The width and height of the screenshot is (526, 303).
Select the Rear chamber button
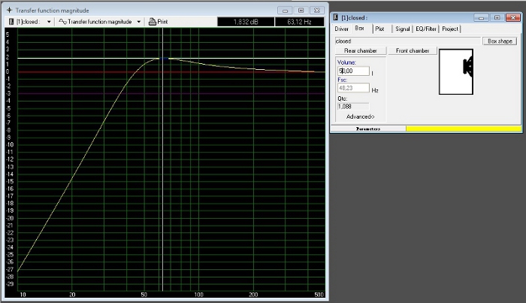[360, 50]
